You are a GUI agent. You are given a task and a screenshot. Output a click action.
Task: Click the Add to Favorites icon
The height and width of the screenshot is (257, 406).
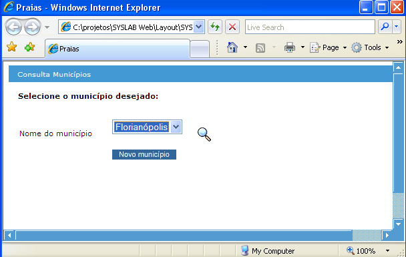coord(30,47)
